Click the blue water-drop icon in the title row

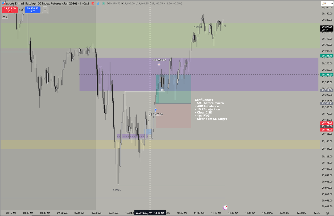click(x=98, y=3)
